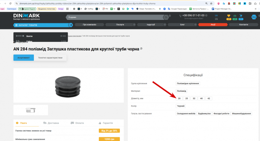Click 'Зателефонувати Вам?' callback link
The width and height of the screenshot is (260, 141).
194,19
